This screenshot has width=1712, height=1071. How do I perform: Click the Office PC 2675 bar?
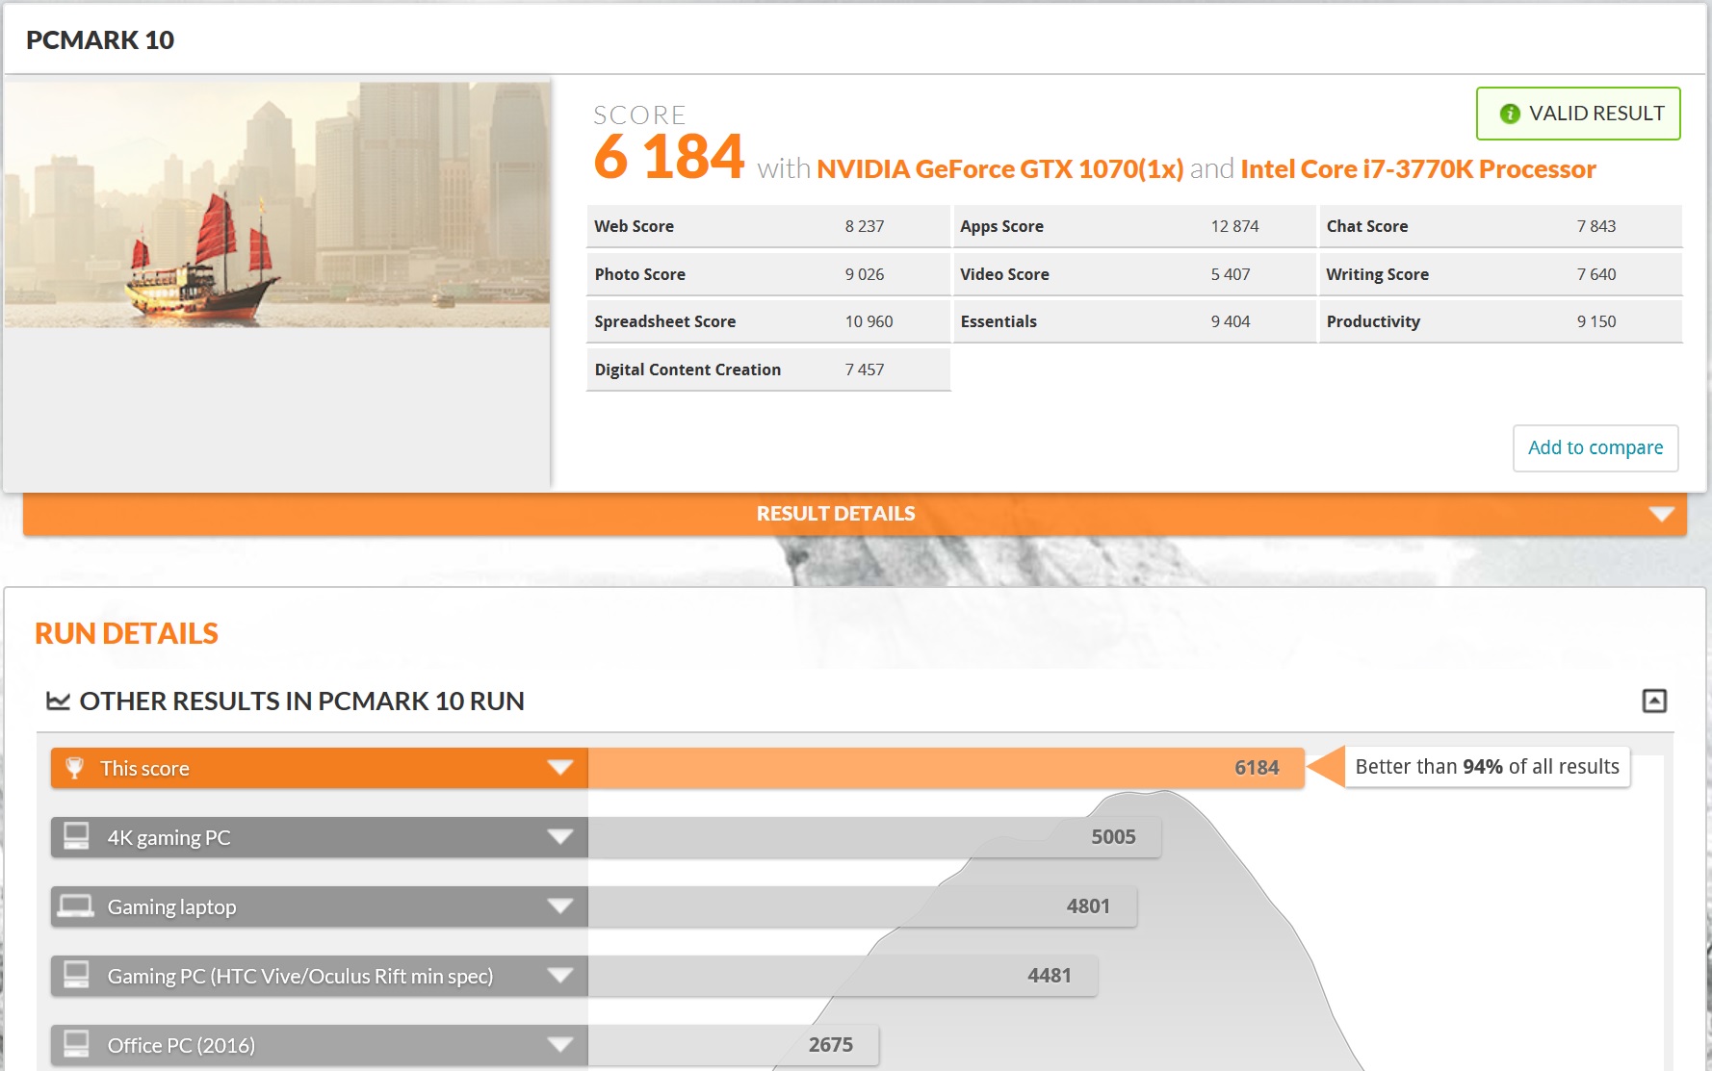coord(734,1045)
